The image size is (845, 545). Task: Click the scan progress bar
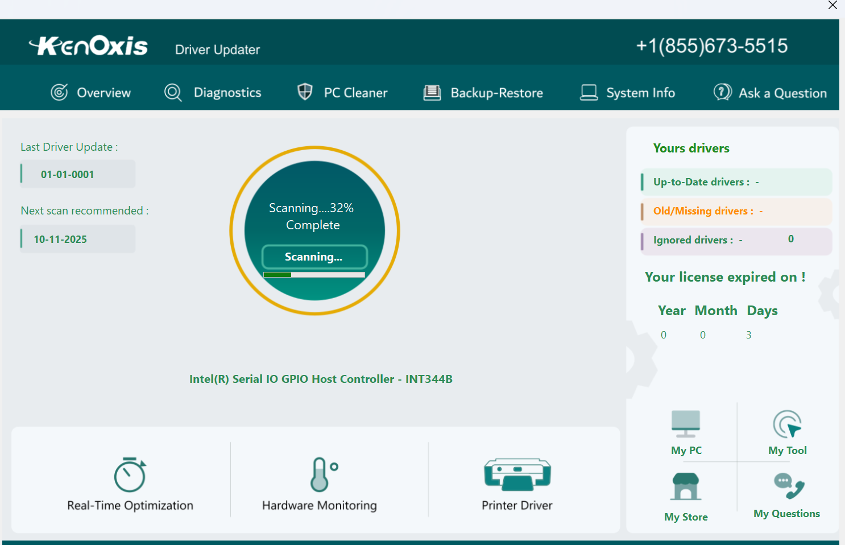[x=314, y=274]
